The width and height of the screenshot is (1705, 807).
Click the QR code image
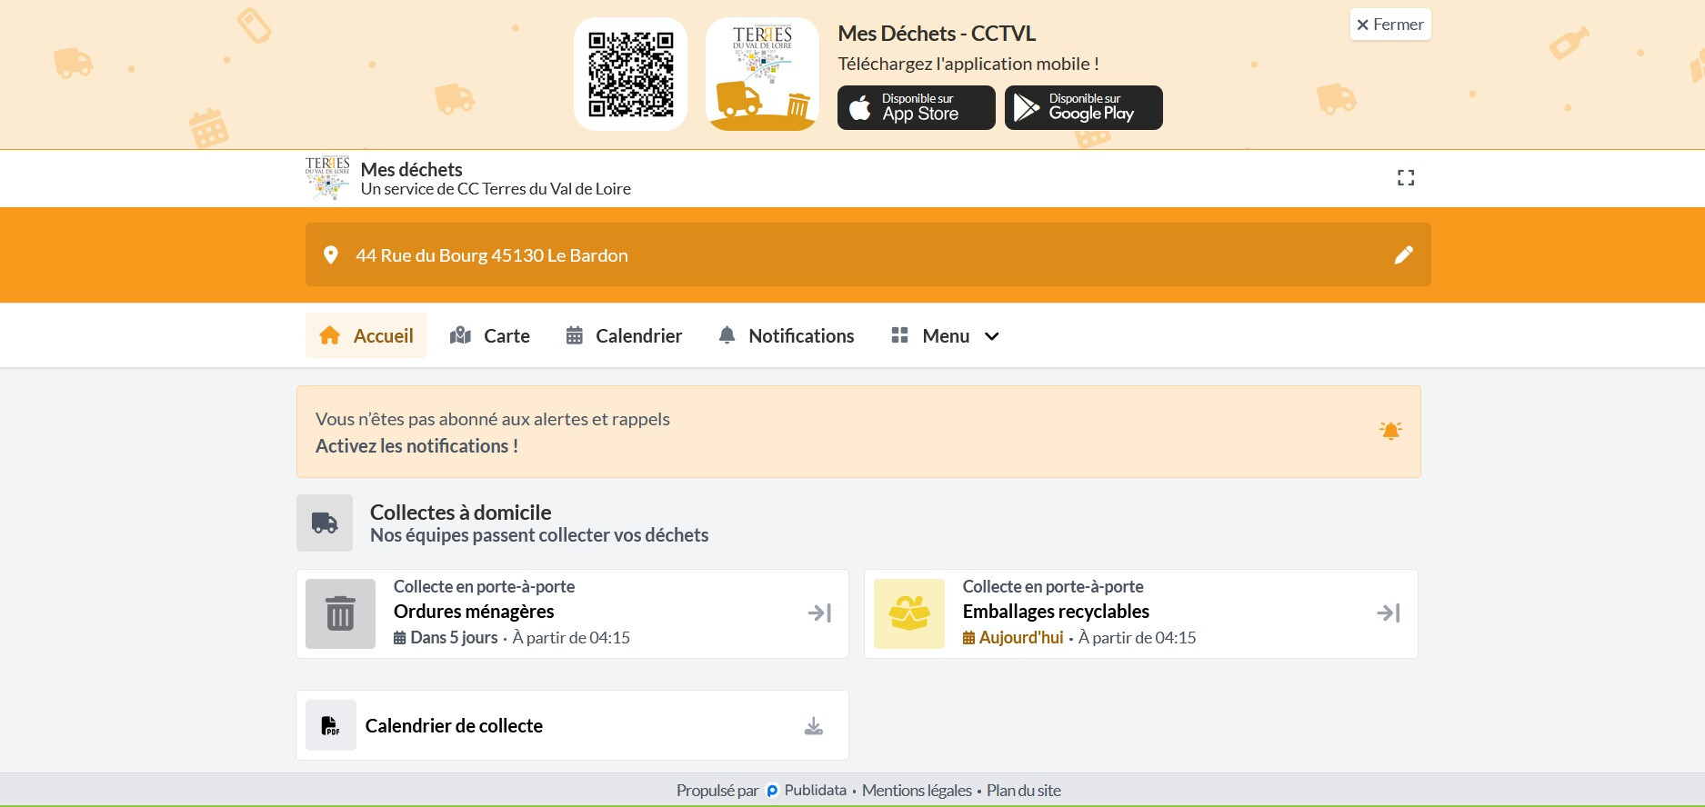coord(630,75)
